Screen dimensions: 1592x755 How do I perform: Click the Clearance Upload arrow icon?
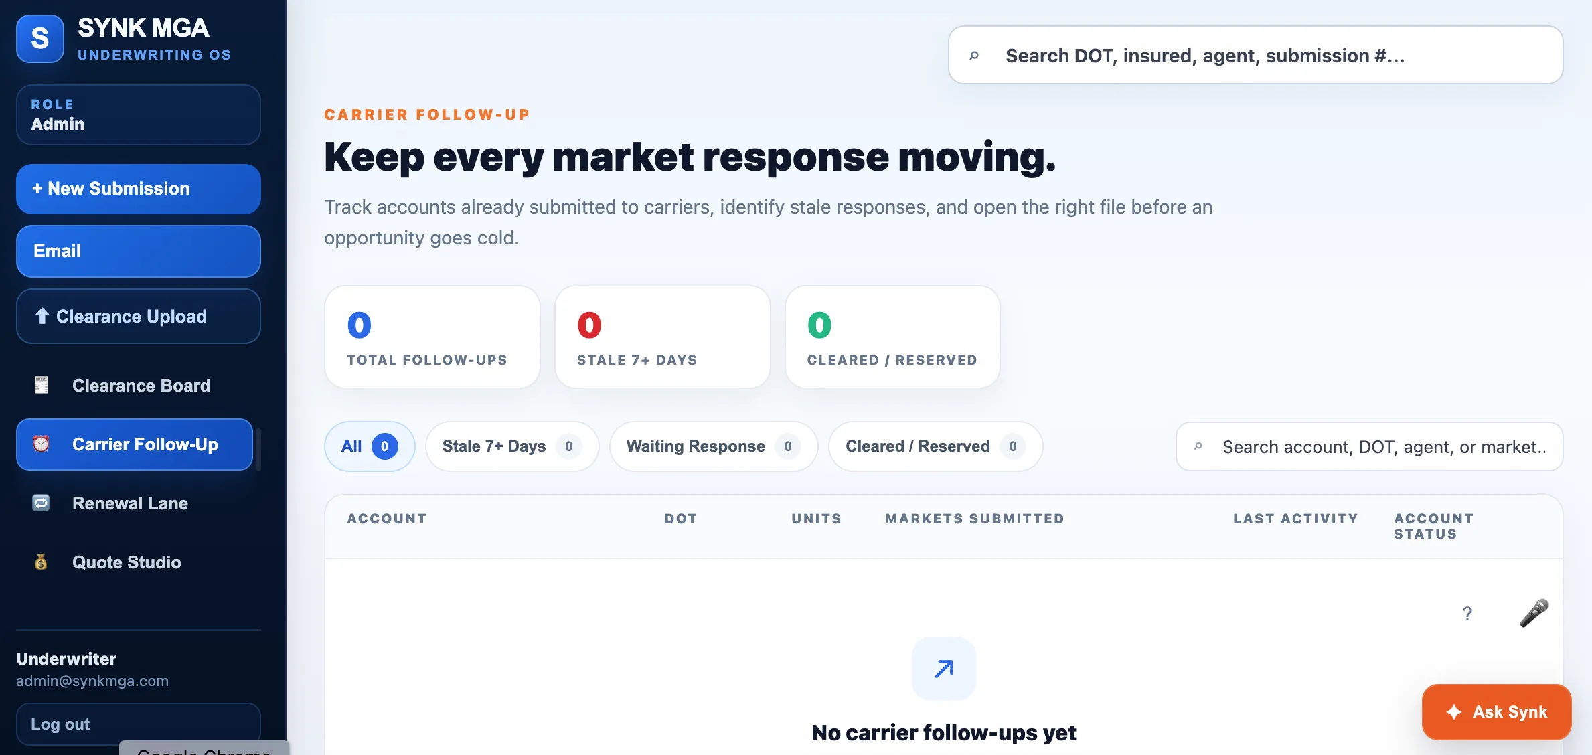pyautogui.click(x=42, y=317)
